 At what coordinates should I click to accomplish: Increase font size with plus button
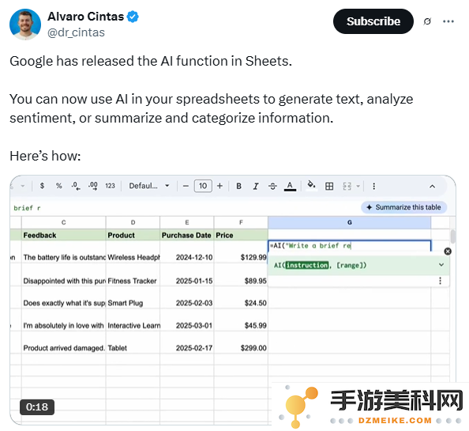coord(219,186)
